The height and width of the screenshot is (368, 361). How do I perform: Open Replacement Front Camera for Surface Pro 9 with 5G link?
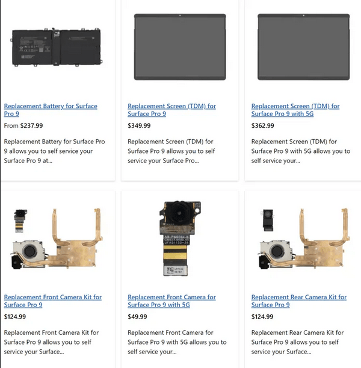point(171,301)
